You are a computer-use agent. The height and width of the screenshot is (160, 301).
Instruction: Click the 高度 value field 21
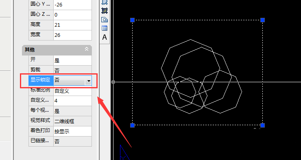point(72,25)
